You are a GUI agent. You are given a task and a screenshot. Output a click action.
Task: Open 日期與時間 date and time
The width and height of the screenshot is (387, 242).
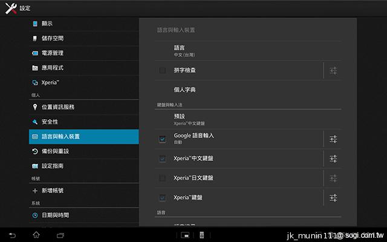pos(84,215)
